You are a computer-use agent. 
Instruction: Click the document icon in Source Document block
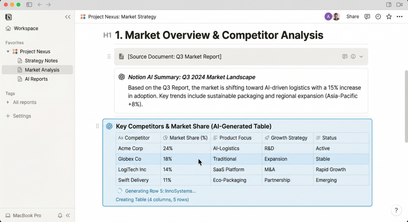[121, 56]
